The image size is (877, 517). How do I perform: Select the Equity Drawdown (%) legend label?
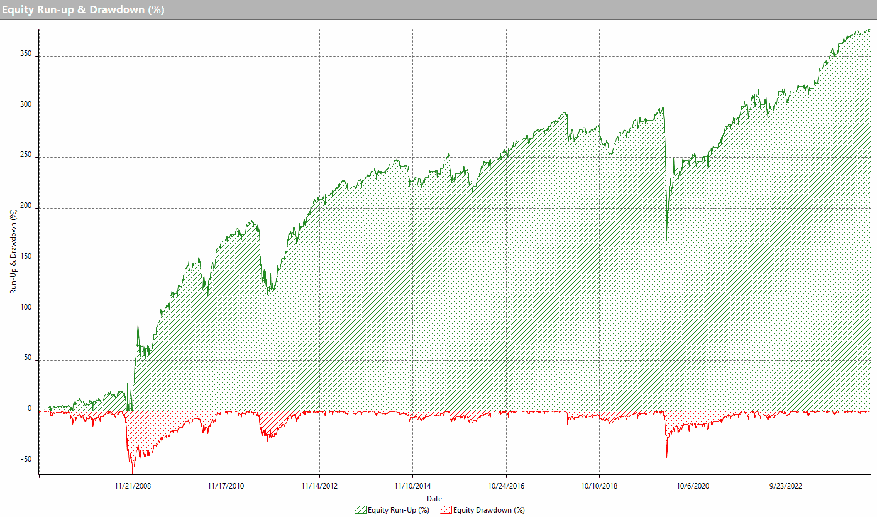[x=488, y=510]
